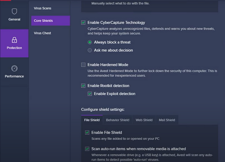Click 'Scans any file added to or opened' text
The width and height of the screenshot is (225, 162).
coord(125,139)
